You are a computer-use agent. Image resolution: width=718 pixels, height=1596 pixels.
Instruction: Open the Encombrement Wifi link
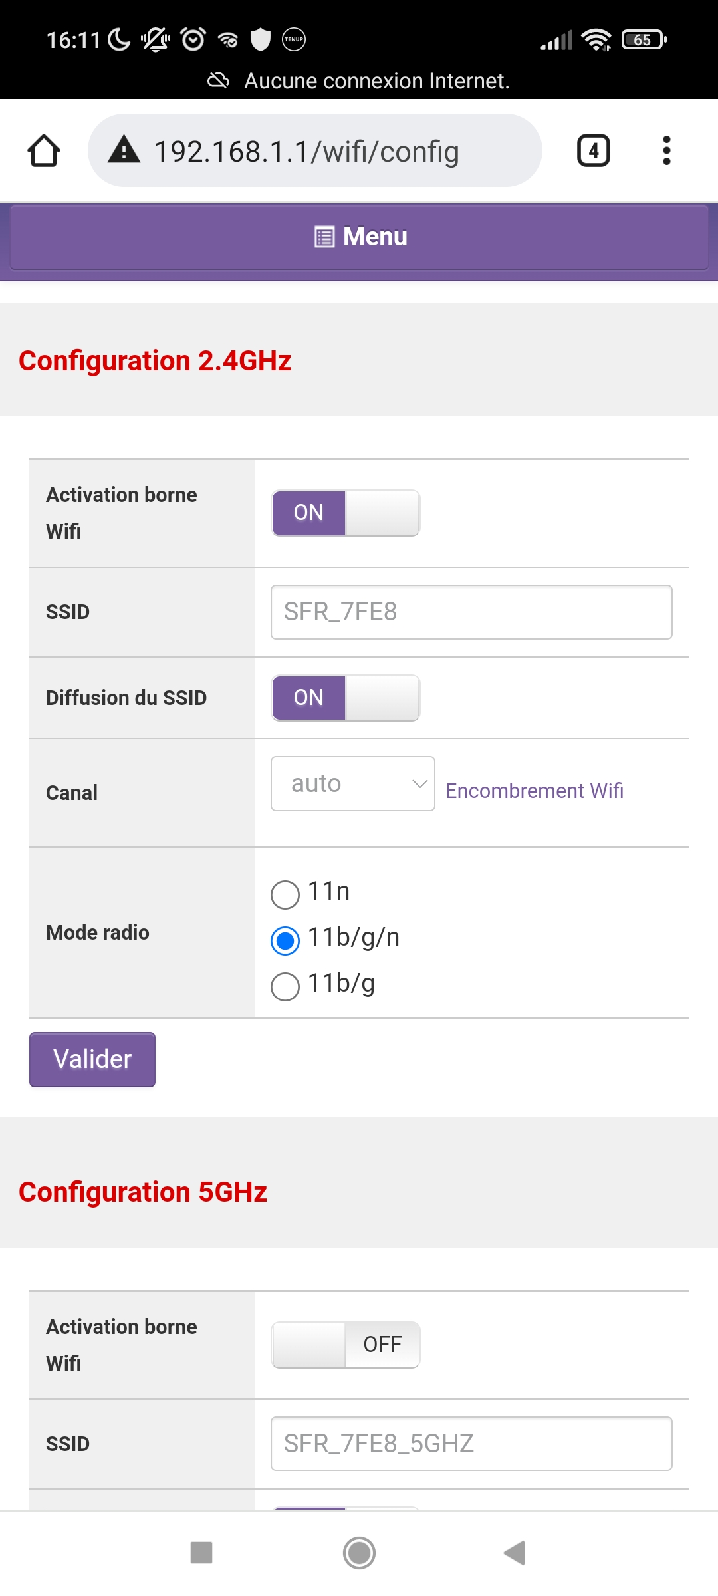click(x=535, y=791)
